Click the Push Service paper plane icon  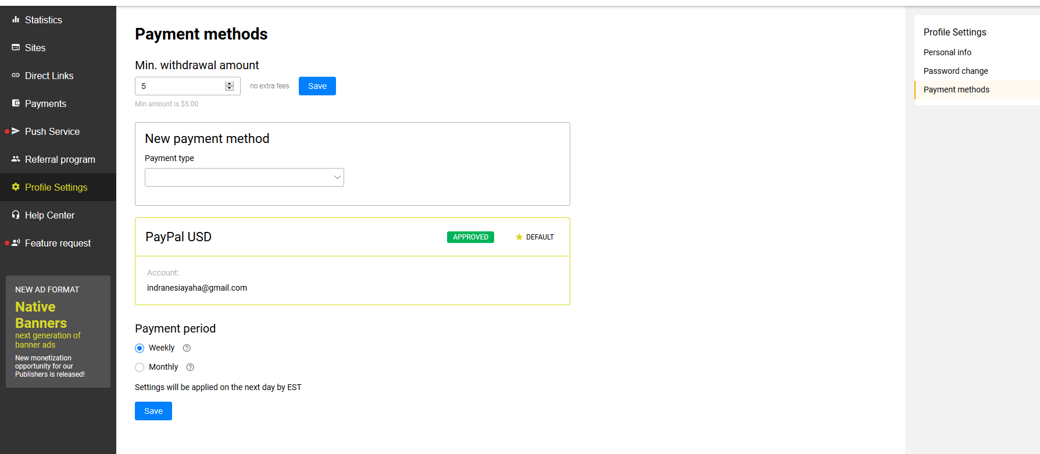[16, 131]
